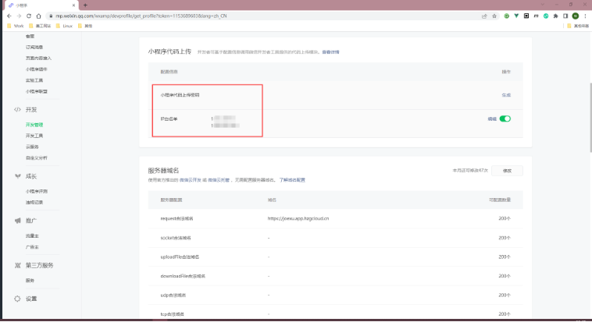Open the 微信云托管 link

point(219,180)
